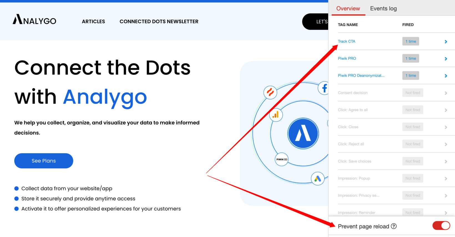Click help icon beside Prevent page reload
455x237 pixels.
(394, 226)
